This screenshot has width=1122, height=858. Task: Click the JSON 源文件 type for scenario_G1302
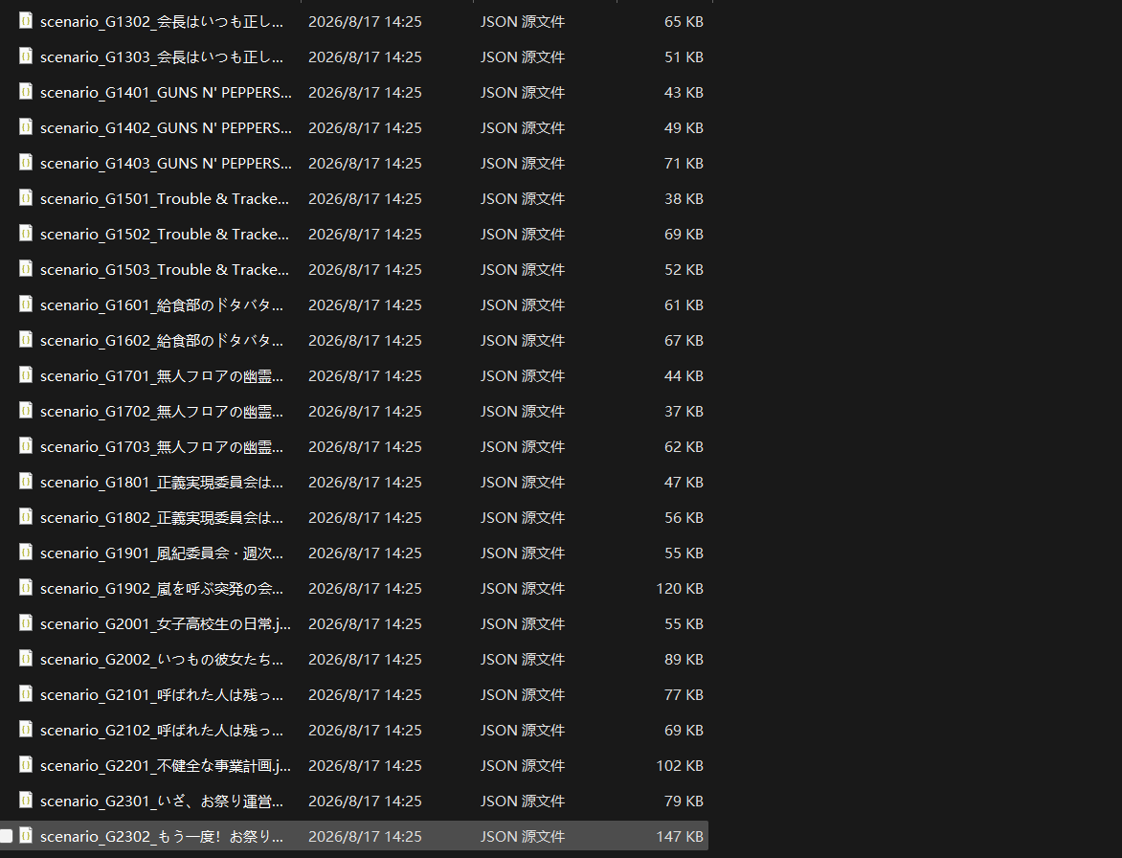click(523, 21)
